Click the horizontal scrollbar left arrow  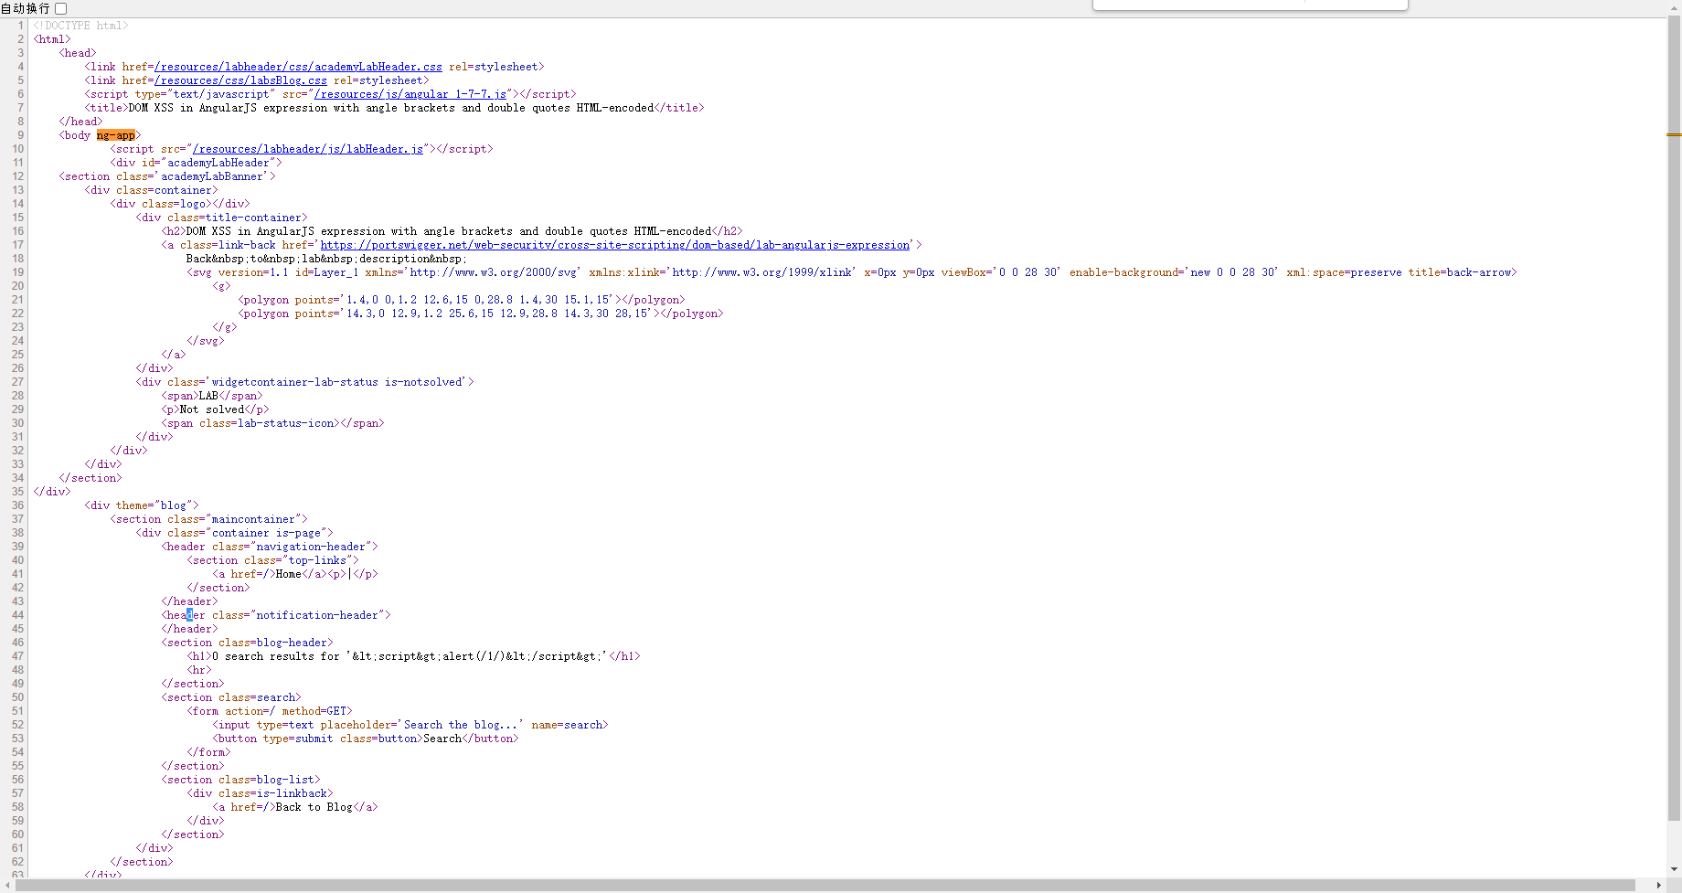pos(6,886)
